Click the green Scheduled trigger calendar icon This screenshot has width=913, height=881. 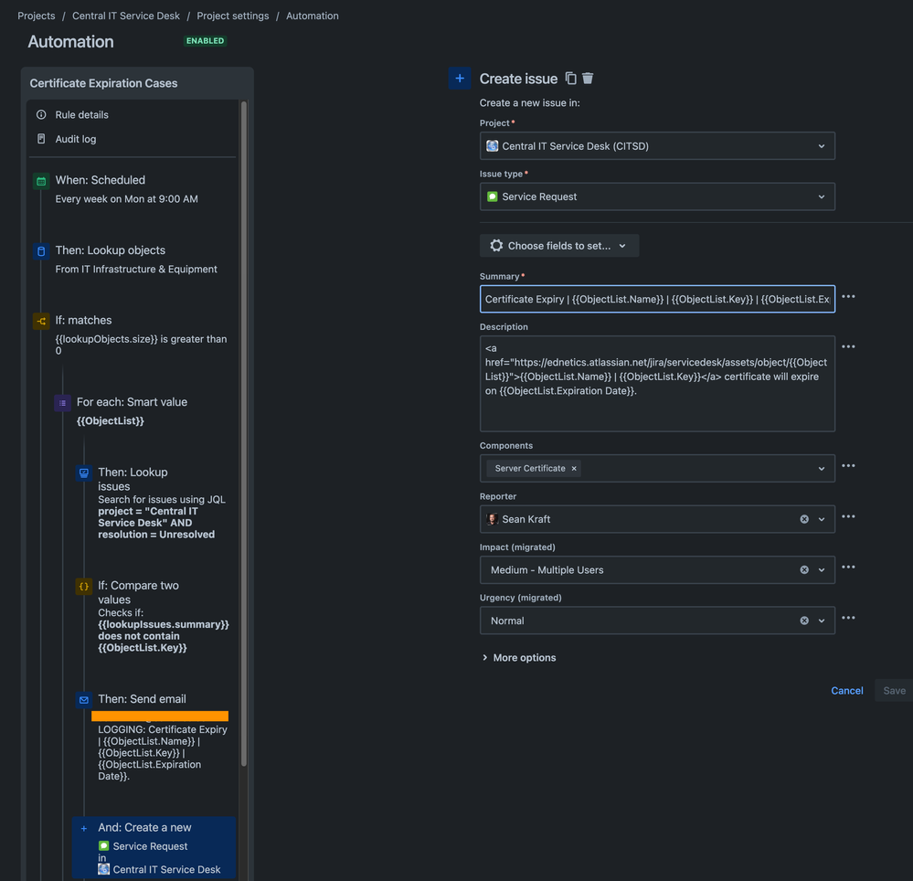pyautogui.click(x=41, y=181)
